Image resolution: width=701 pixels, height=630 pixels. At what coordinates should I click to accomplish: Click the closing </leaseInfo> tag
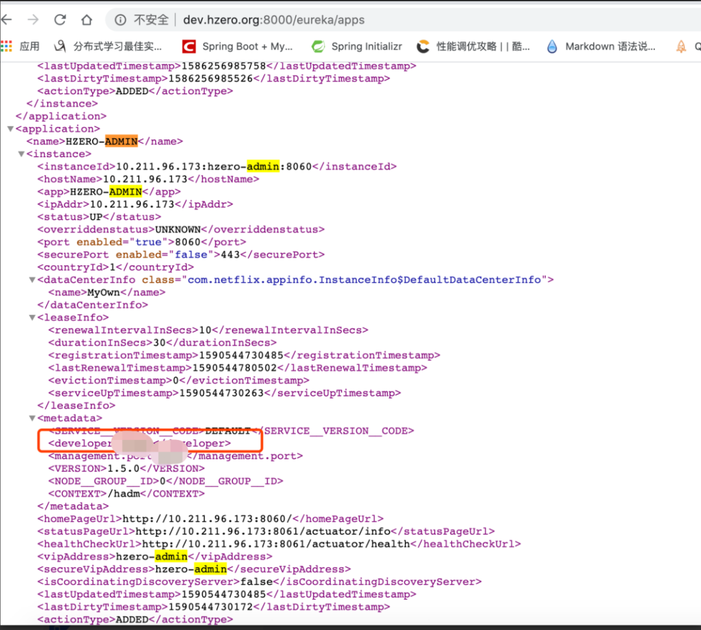(77, 406)
